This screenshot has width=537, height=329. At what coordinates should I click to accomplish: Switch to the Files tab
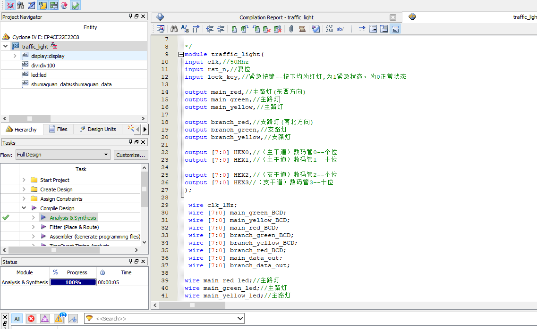tap(58, 129)
